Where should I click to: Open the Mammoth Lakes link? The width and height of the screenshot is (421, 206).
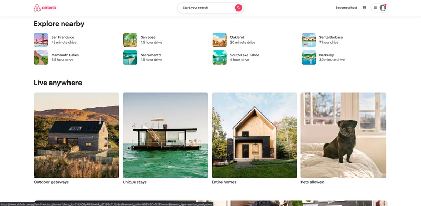point(65,55)
